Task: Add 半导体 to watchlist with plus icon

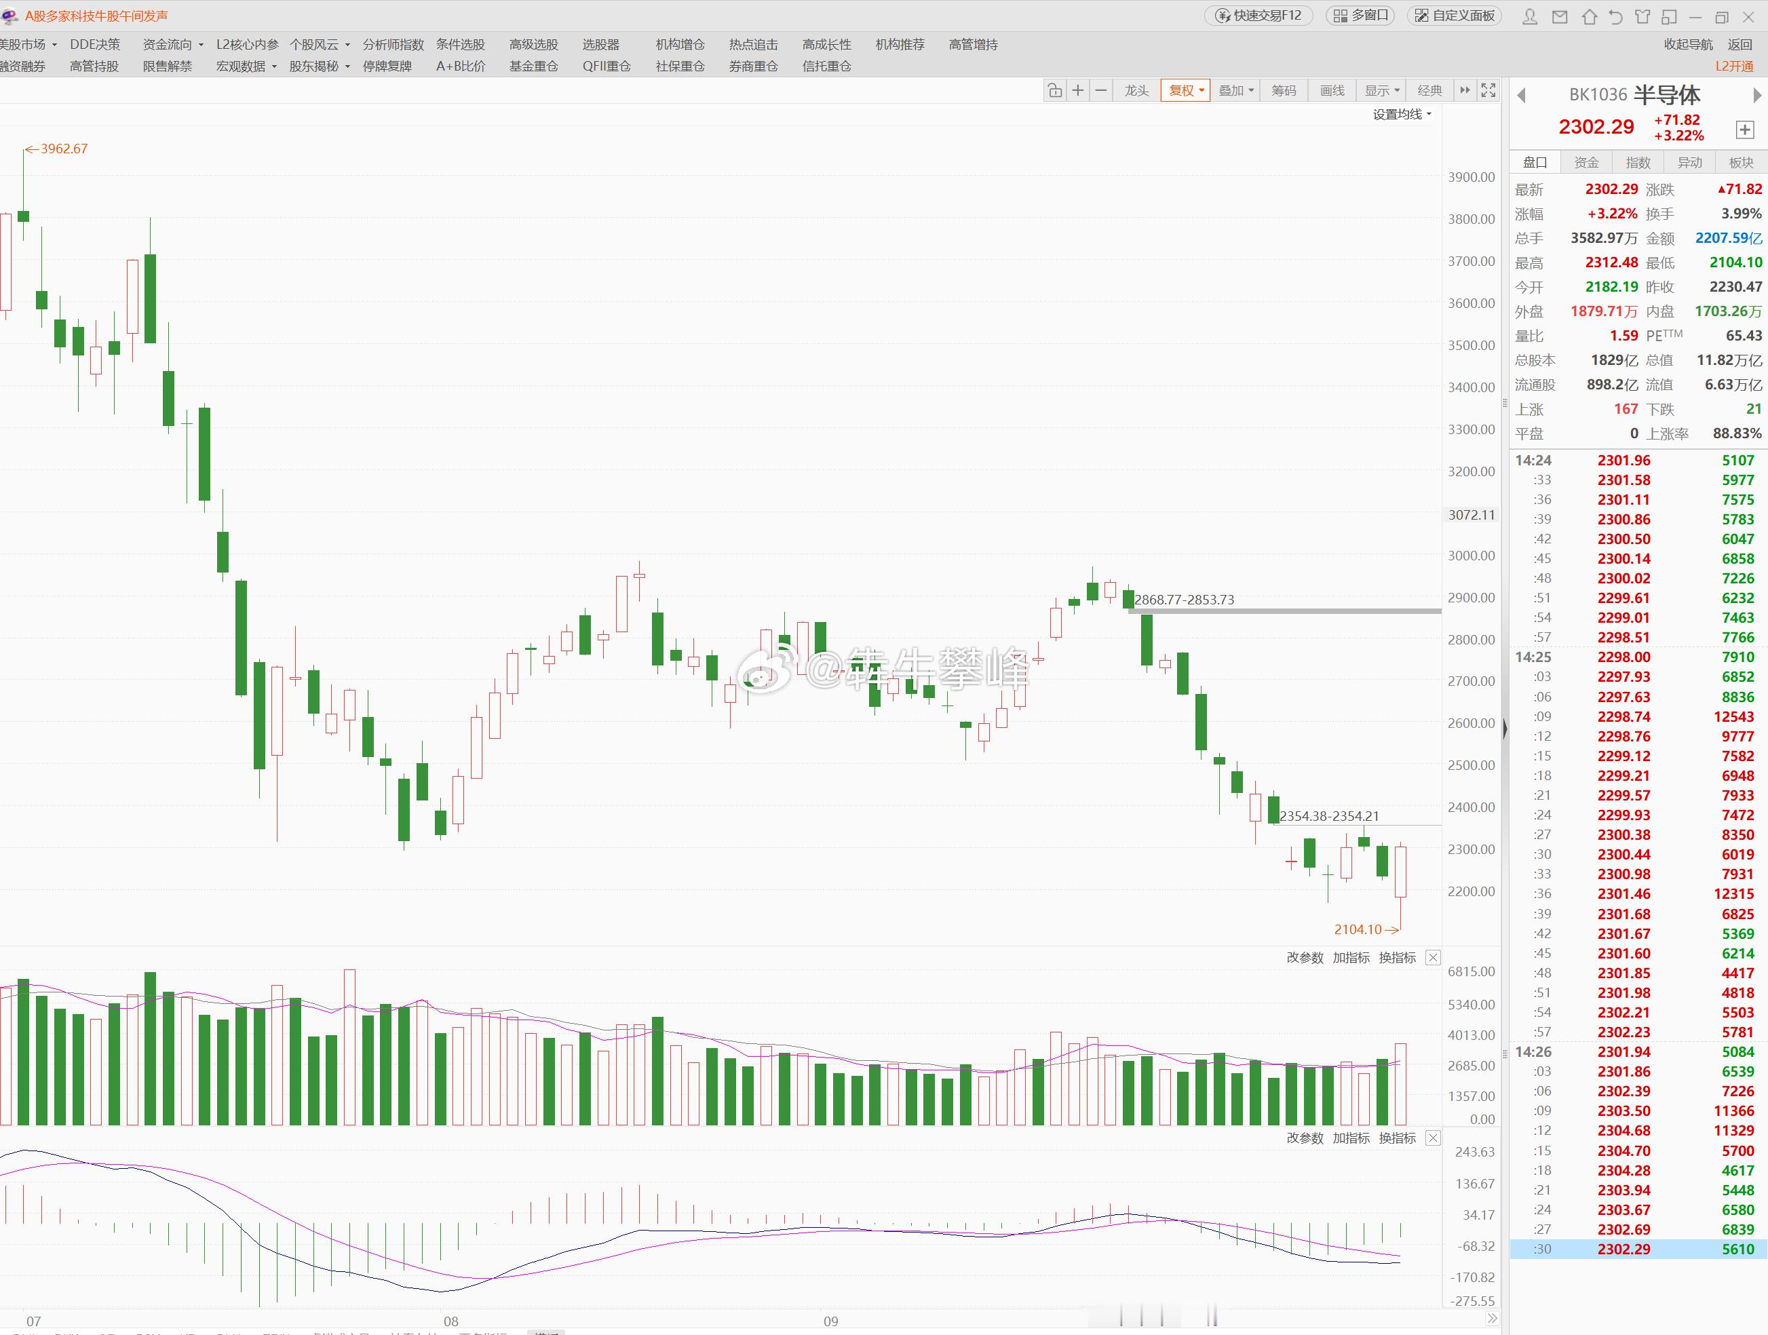Action: (x=1745, y=130)
